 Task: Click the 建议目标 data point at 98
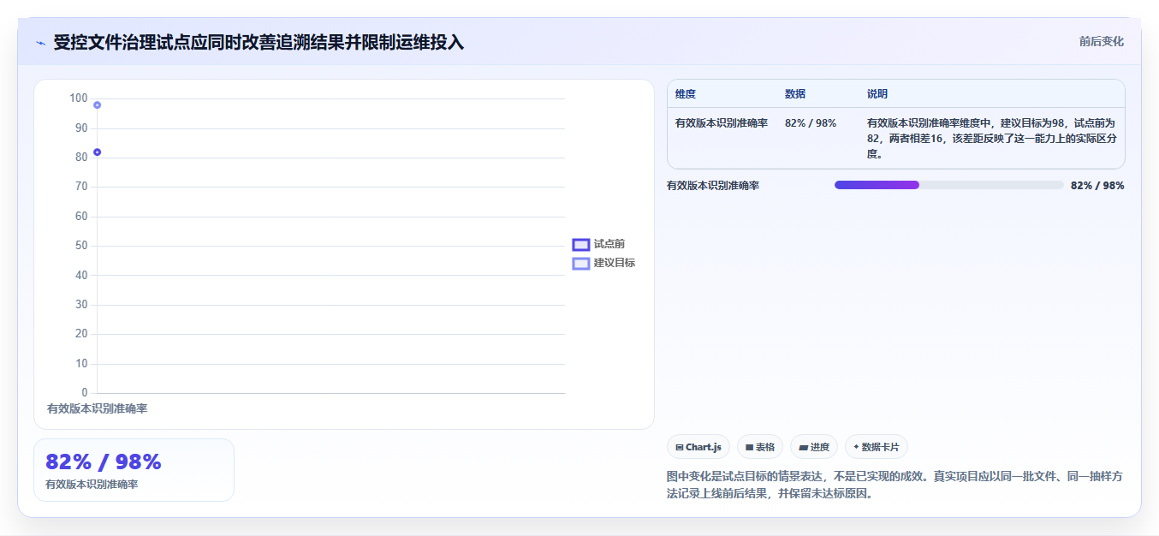point(98,105)
